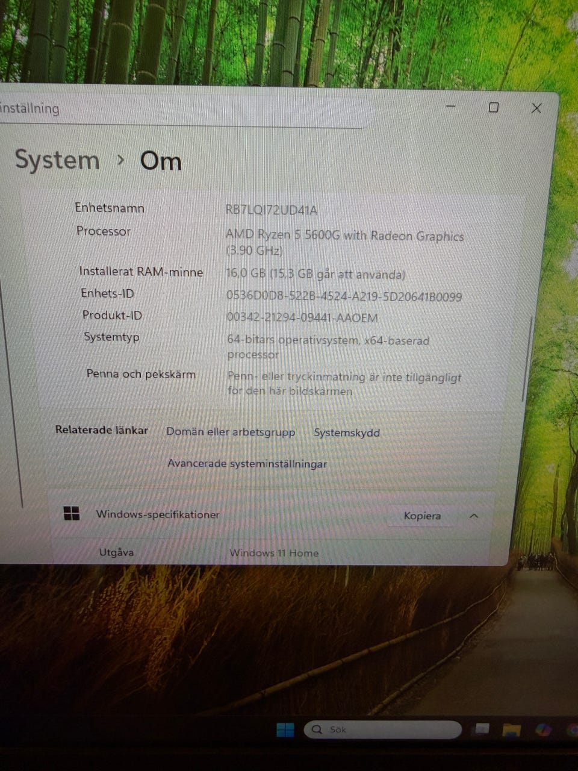This screenshot has width=578, height=771.
Task: Click the Penna och pekskärm label
Action: (x=141, y=374)
